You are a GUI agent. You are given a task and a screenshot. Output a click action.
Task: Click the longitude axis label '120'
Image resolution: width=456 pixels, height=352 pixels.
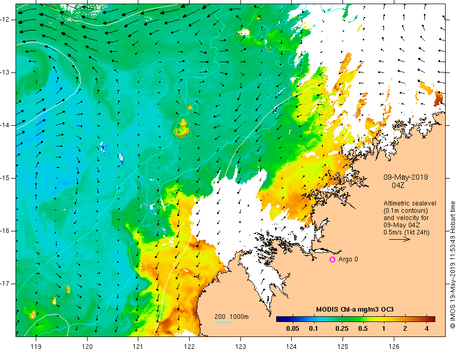(87, 346)
